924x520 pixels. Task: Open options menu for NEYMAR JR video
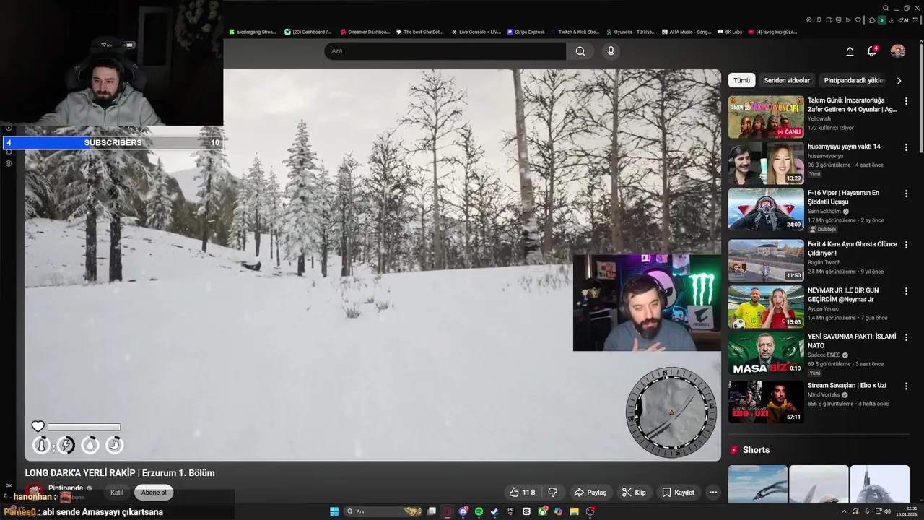click(906, 291)
